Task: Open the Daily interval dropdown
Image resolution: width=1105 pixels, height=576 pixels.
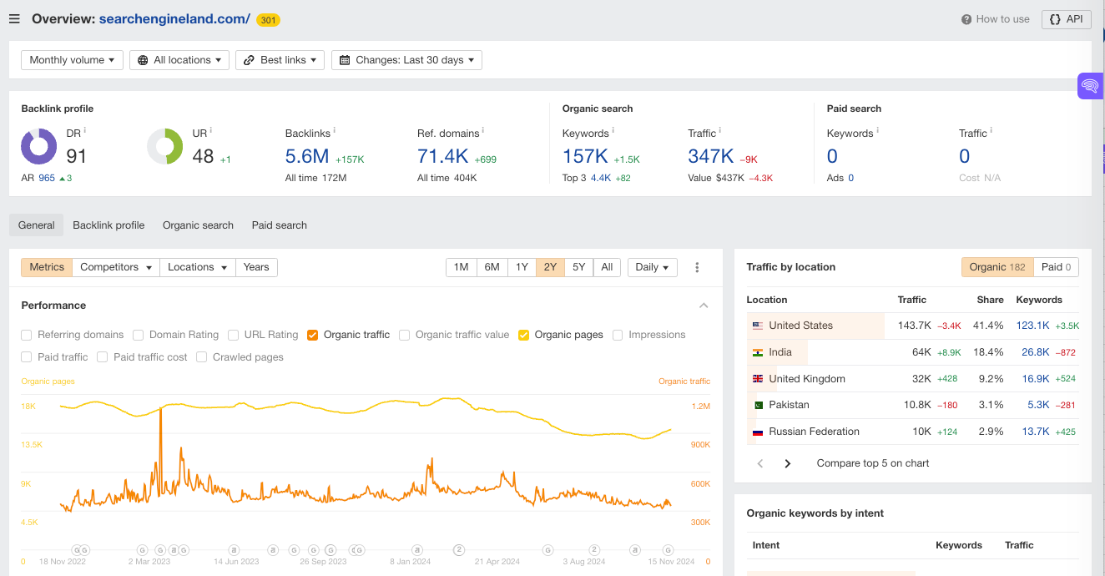Action: click(x=652, y=267)
